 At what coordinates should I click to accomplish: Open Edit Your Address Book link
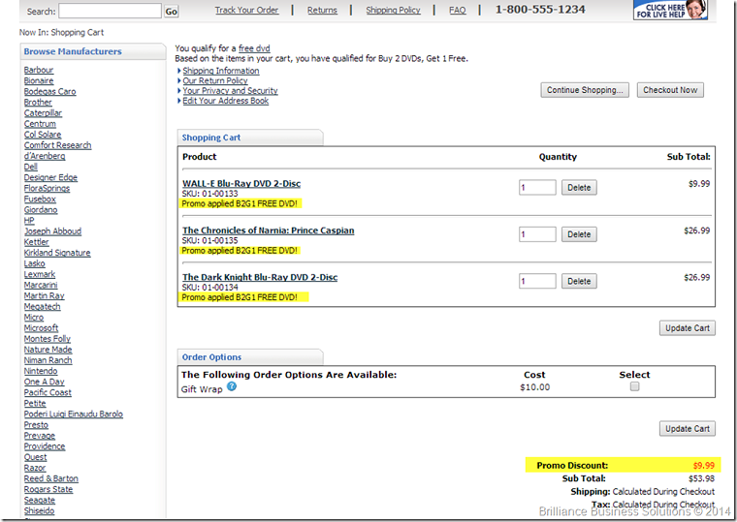point(226,101)
